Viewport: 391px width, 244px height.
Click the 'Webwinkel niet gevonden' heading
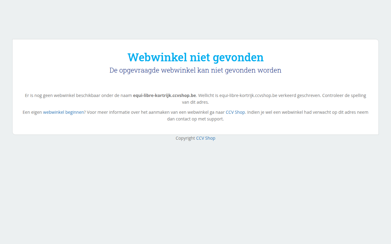(x=195, y=57)
